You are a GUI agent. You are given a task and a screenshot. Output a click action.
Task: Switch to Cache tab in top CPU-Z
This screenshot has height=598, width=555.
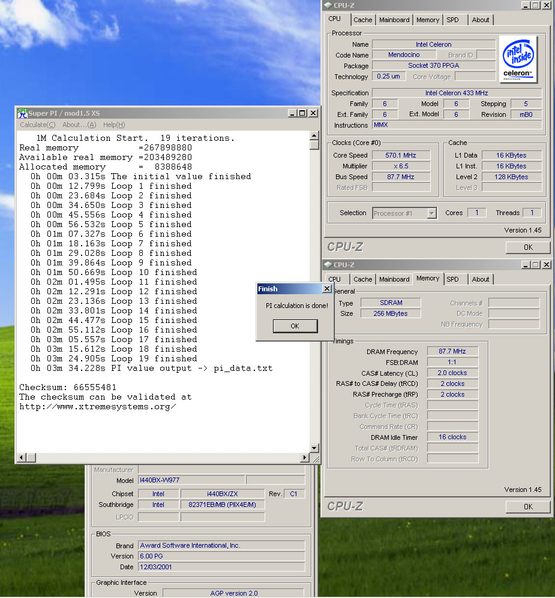click(x=362, y=20)
